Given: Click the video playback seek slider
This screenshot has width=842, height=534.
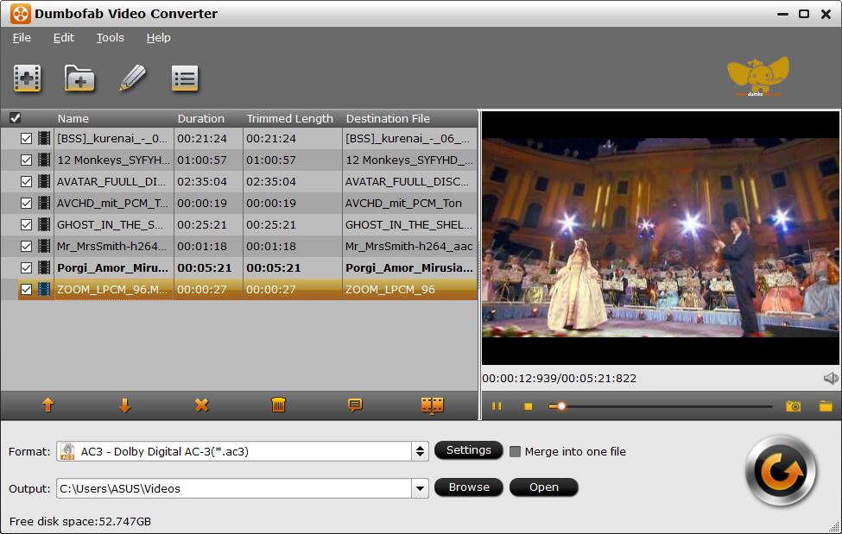Looking at the screenshot, I should click(665, 406).
